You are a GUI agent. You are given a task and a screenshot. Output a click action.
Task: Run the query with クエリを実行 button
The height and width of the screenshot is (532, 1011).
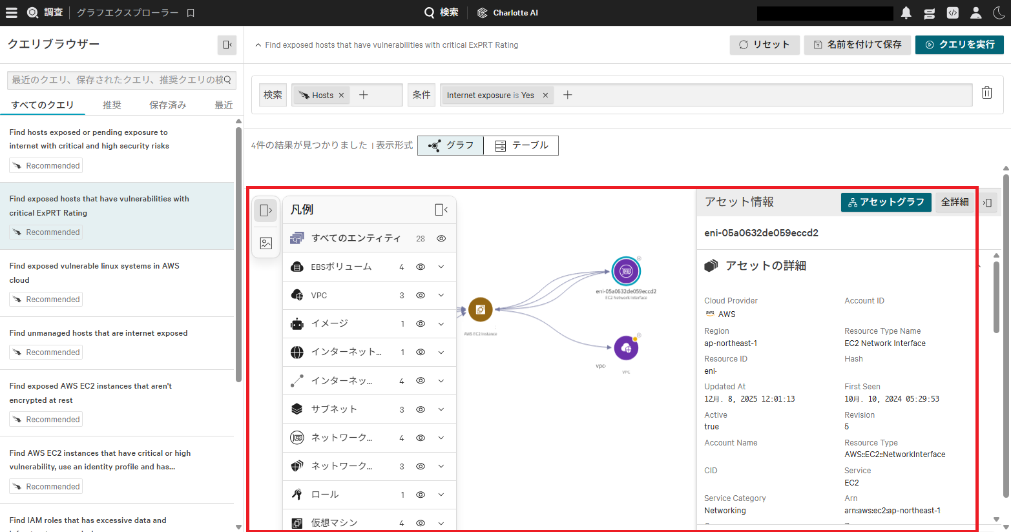coord(960,45)
